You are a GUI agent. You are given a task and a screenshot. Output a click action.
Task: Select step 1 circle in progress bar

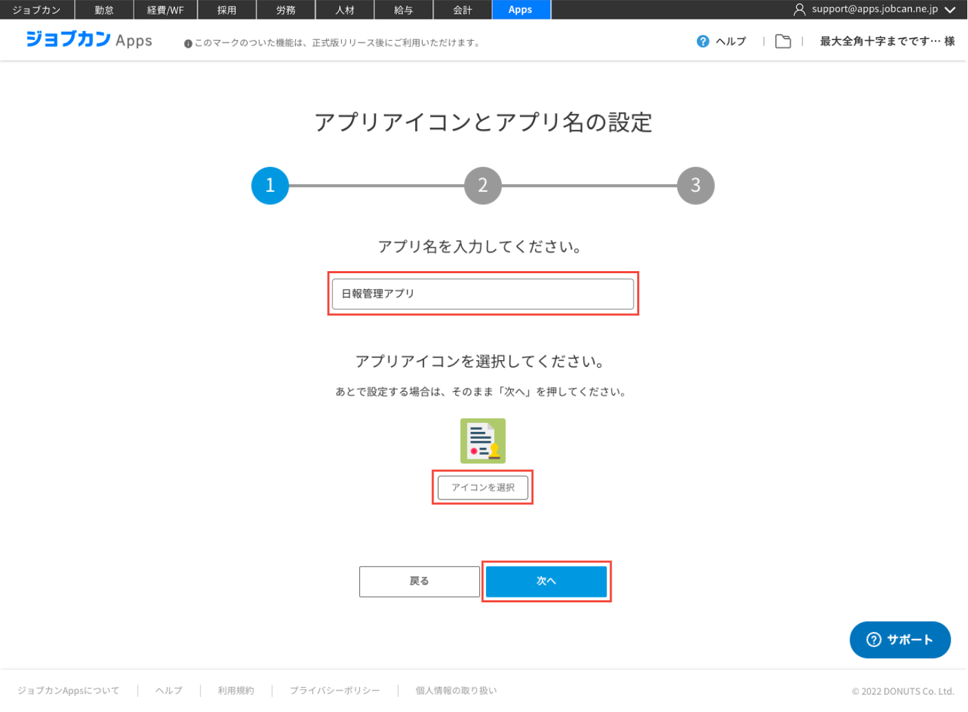click(270, 186)
